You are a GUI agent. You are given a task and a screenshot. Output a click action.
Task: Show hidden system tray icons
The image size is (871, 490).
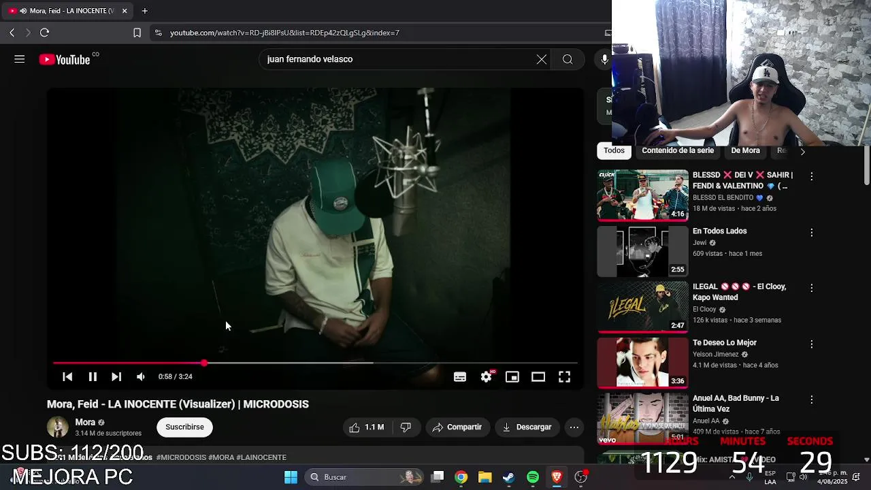point(732,477)
